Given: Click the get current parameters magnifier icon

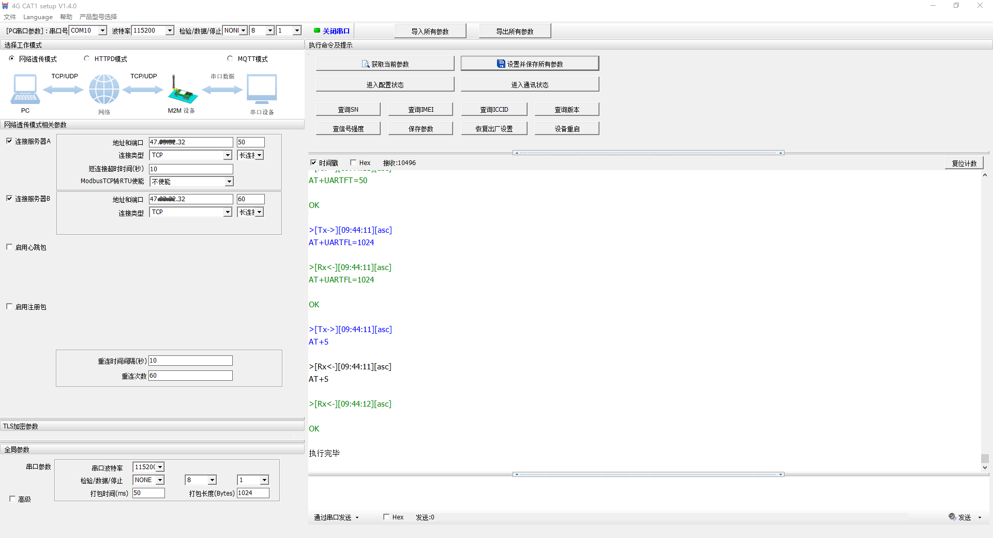Looking at the screenshot, I should coord(366,64).
